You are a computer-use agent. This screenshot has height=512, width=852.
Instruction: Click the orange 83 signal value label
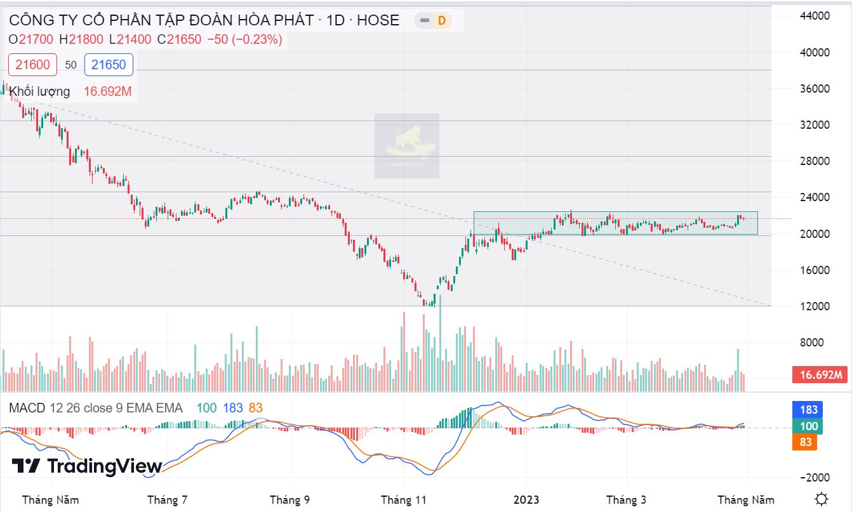click(x=806, y=442)
